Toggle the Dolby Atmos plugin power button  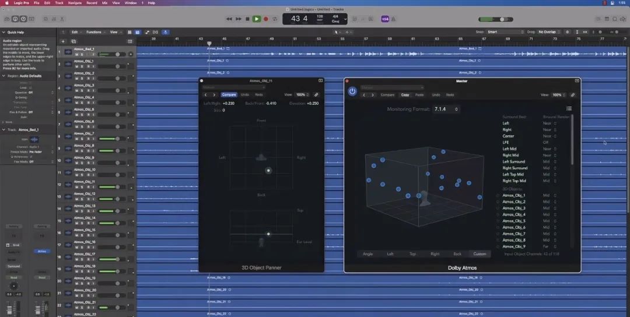[x=352, y=91]
